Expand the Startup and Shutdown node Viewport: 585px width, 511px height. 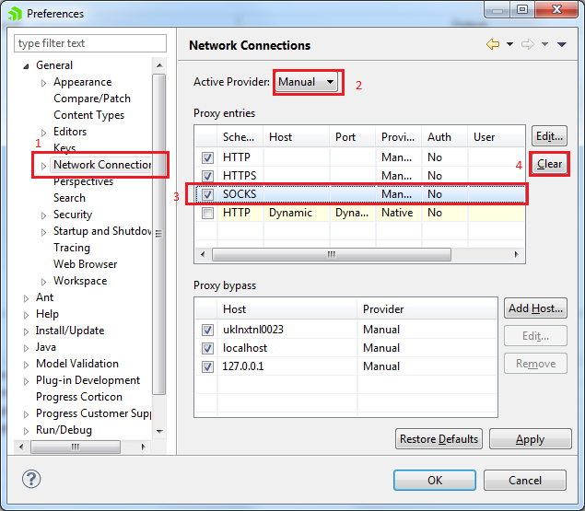pos(43,232)
